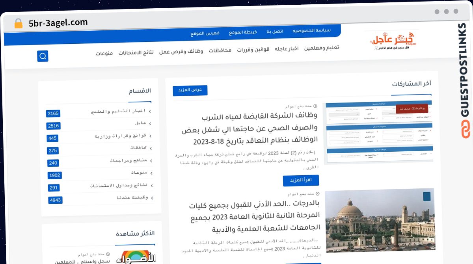Click the clock icon above first article
This screenshot has height=264, width=473.
click(315, 106)
